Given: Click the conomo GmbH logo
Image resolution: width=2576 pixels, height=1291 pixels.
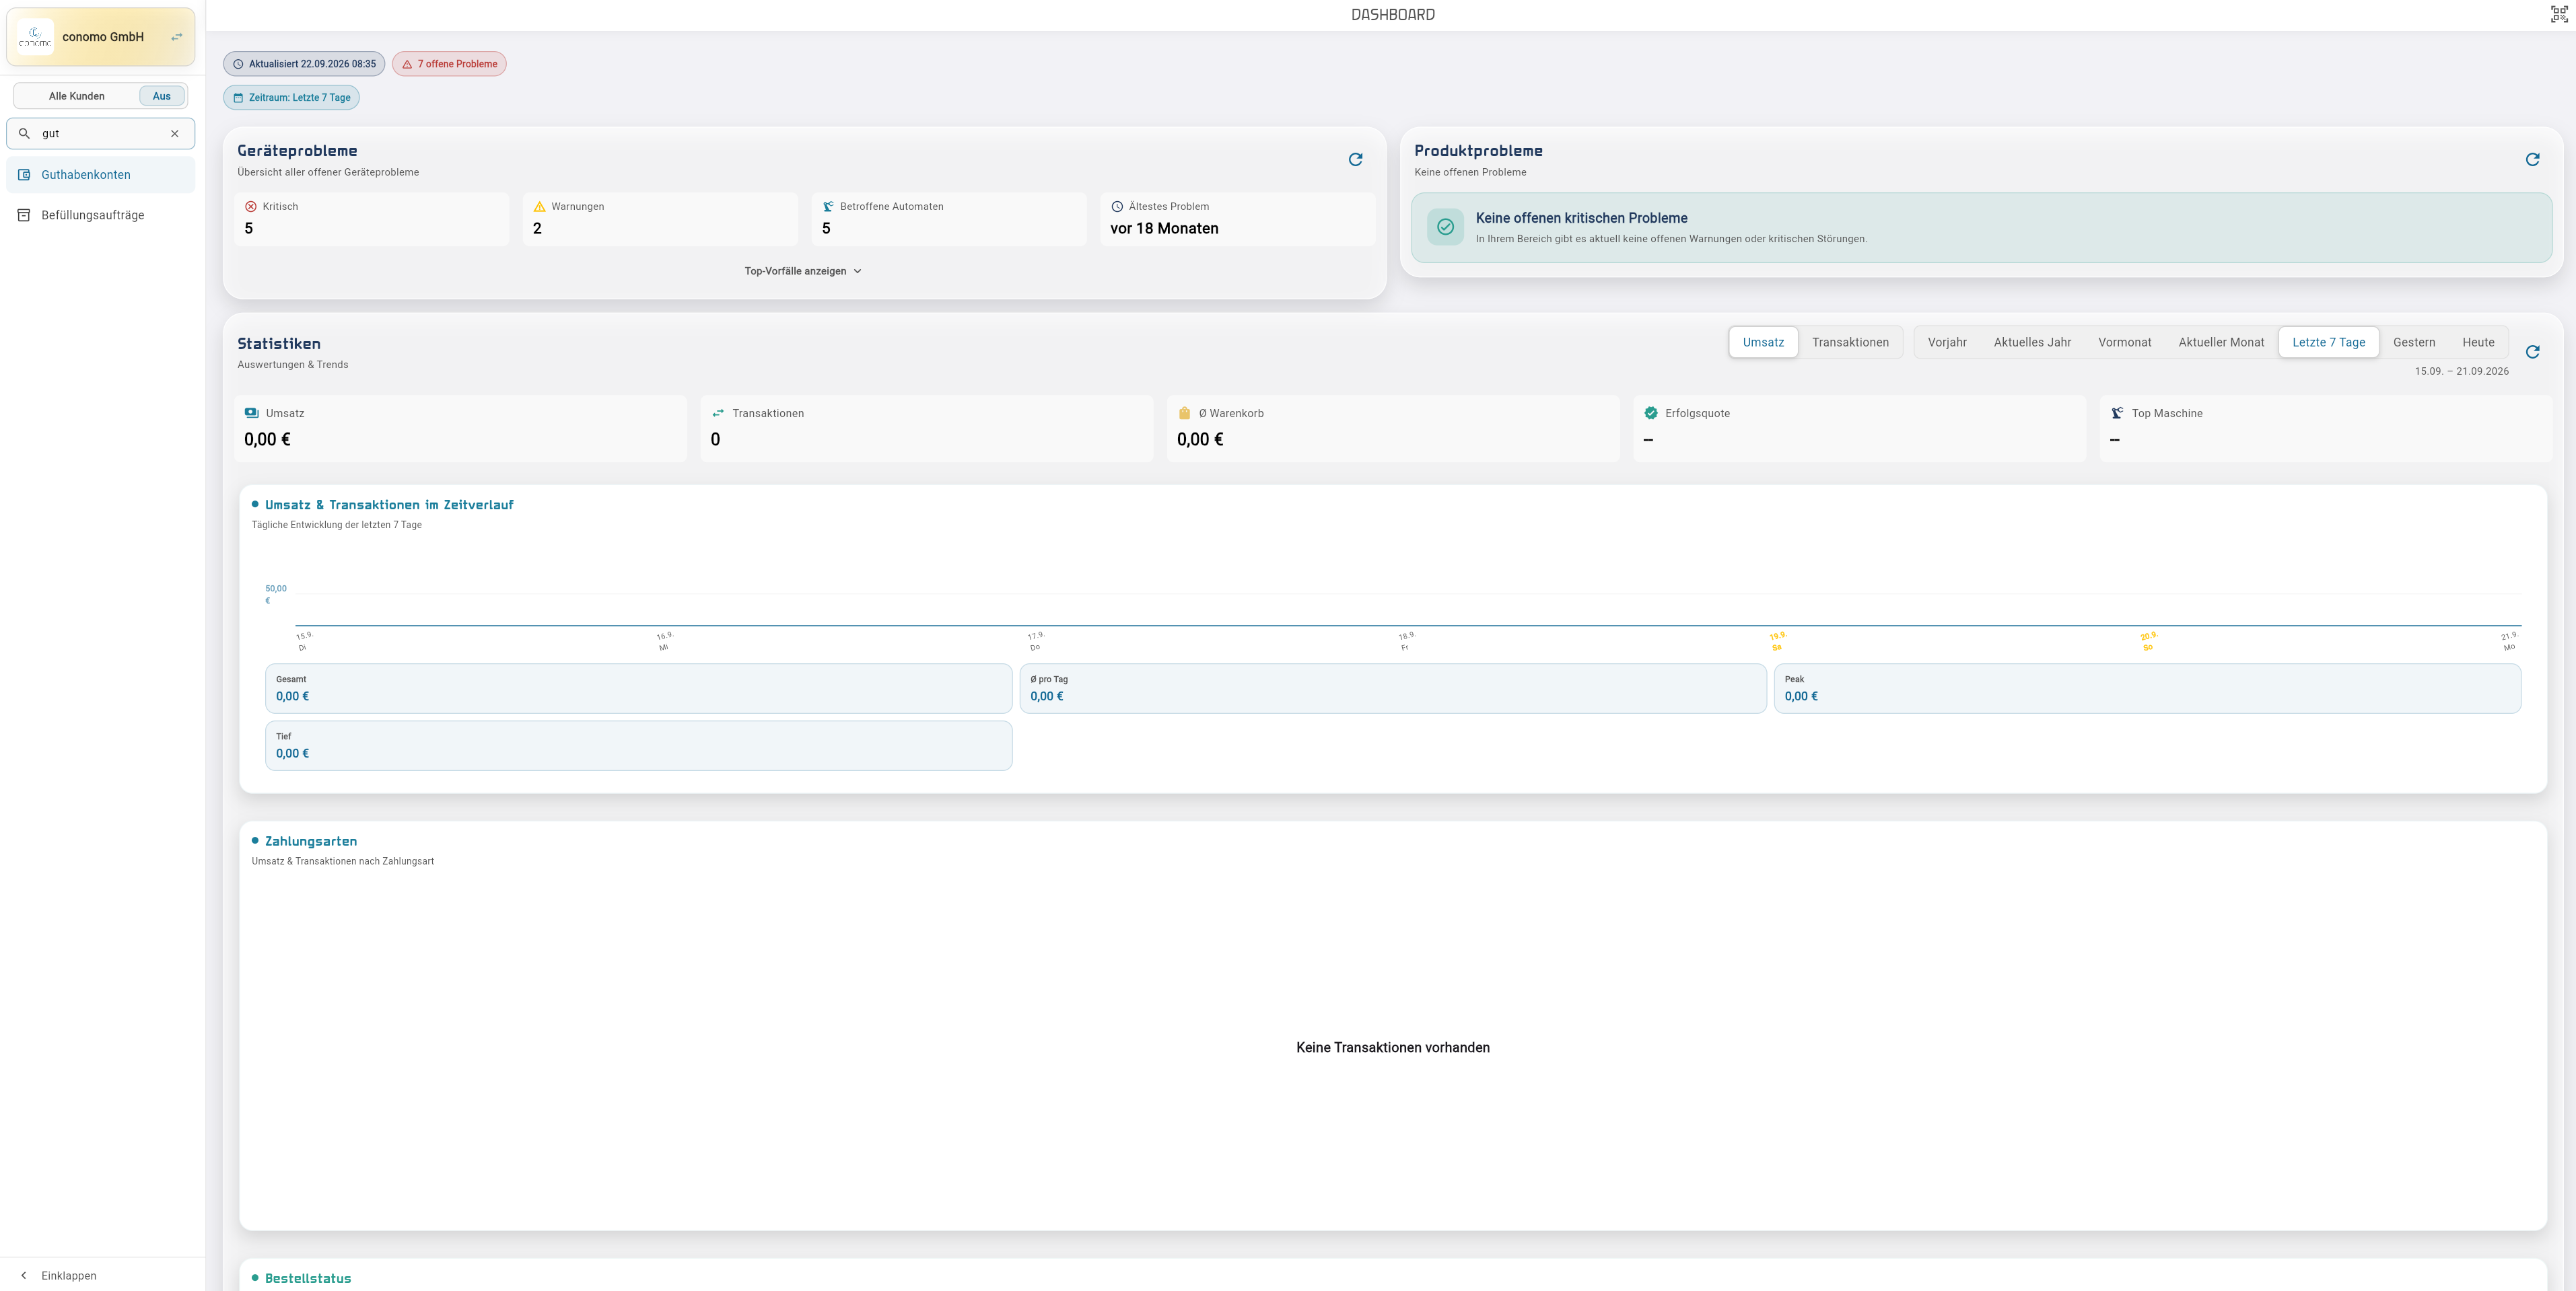Looking at the screenshot, I should (35, 37).
